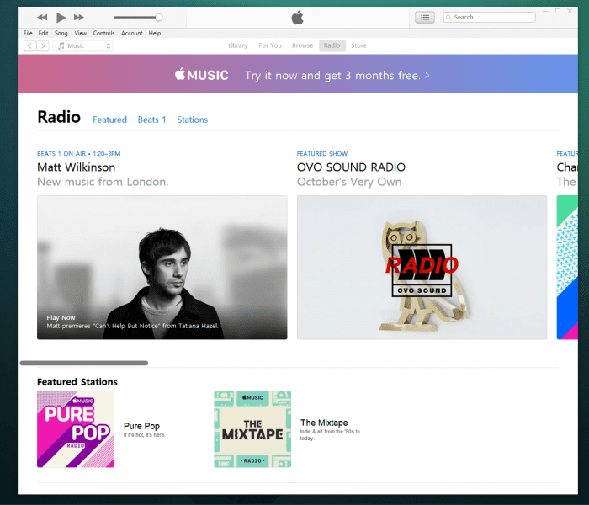Click the FEATURED SHOW label above OVO
Screen dimensions: 589x505
click(x=322, y=154)
